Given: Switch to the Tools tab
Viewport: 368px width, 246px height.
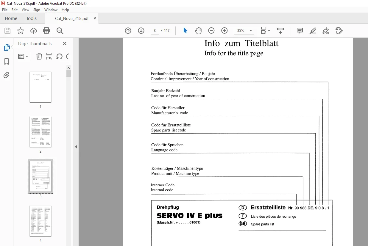Looking at the screenshot, I should (31, 18).
